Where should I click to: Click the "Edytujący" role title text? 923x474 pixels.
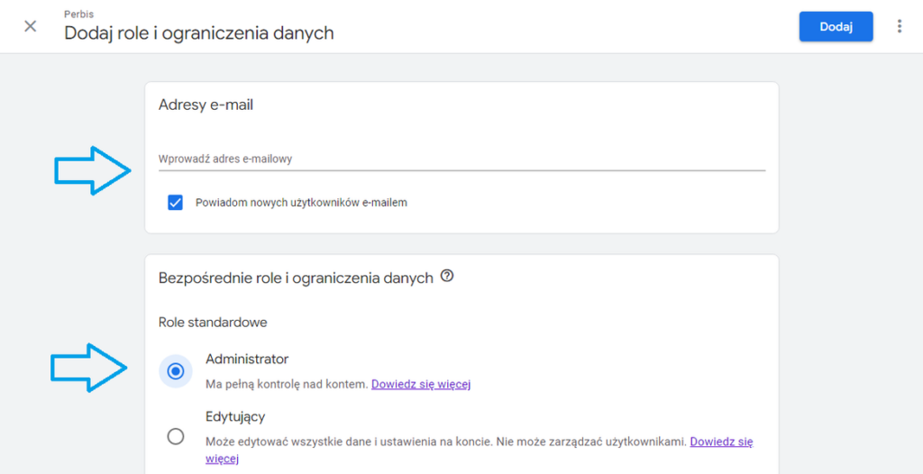click(235, 416)
